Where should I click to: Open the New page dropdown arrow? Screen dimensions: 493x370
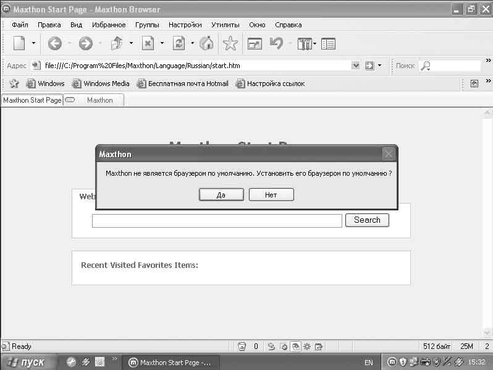pyautogui.click(x=33, y=43)
